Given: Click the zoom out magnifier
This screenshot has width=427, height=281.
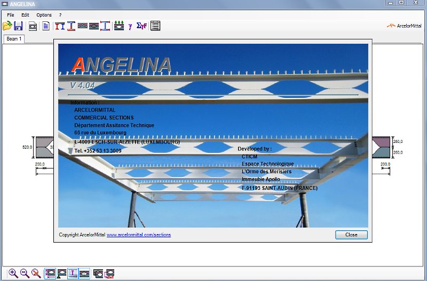Looking at the screenshot, I should pos(25,274).
